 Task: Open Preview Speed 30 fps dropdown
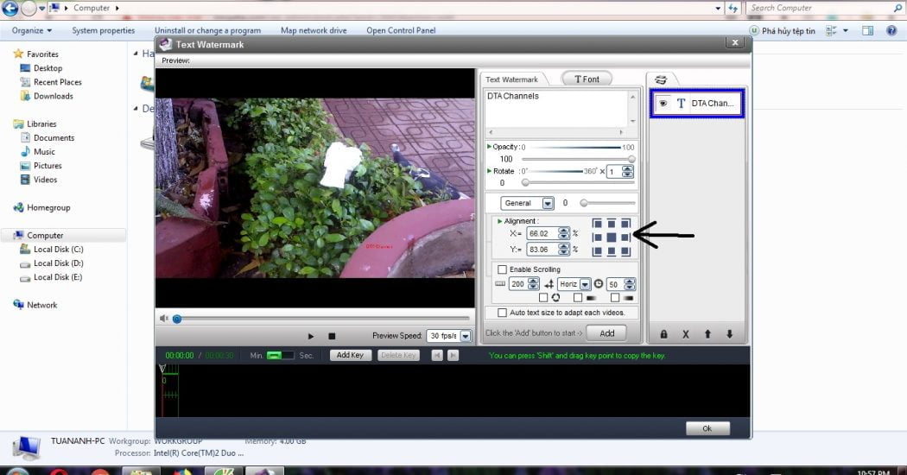point(466,336)
